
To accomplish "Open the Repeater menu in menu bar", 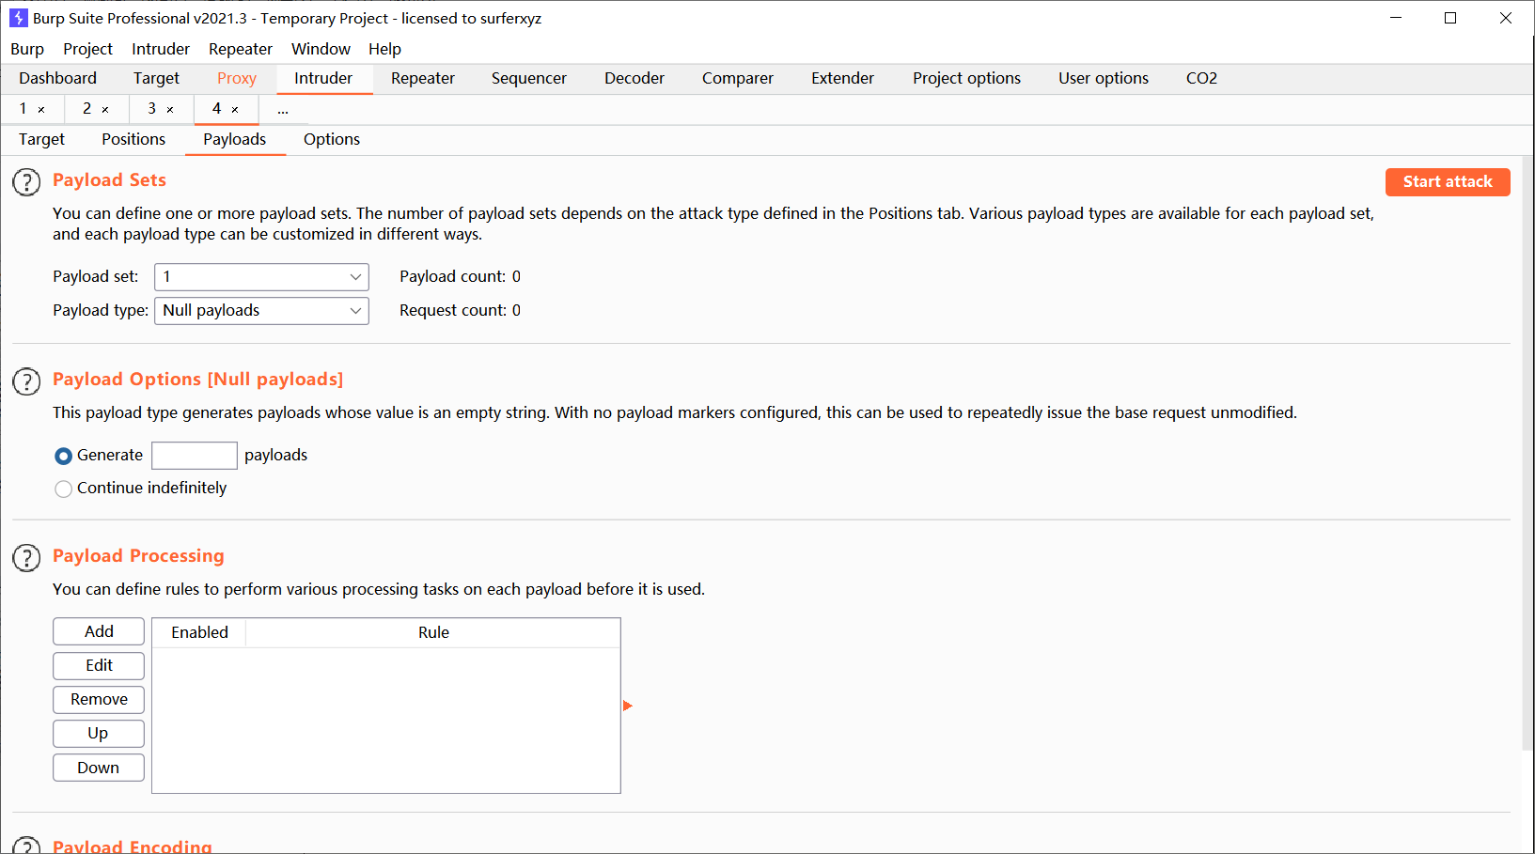I will pyautogui.click(x=241, y=49).
